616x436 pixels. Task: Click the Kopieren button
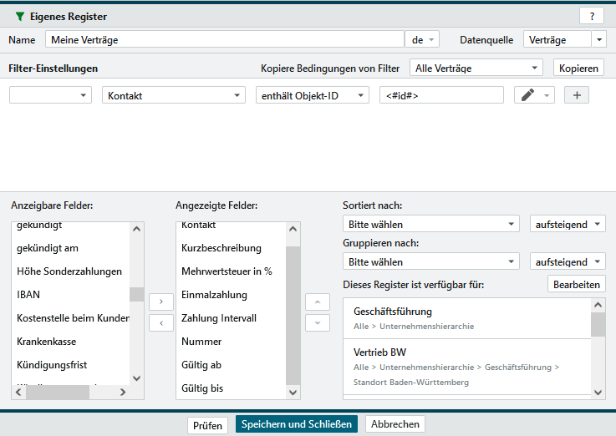[x=578, y=68]
